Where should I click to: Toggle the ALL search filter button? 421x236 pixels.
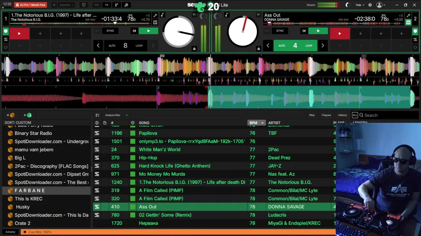pyautogui.click(x=355, y=115)
